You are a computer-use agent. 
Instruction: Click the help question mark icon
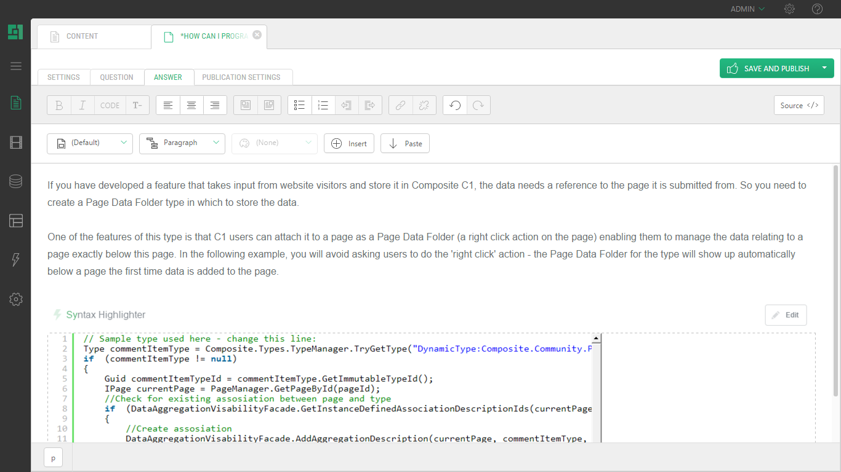[x=817, y=9]
